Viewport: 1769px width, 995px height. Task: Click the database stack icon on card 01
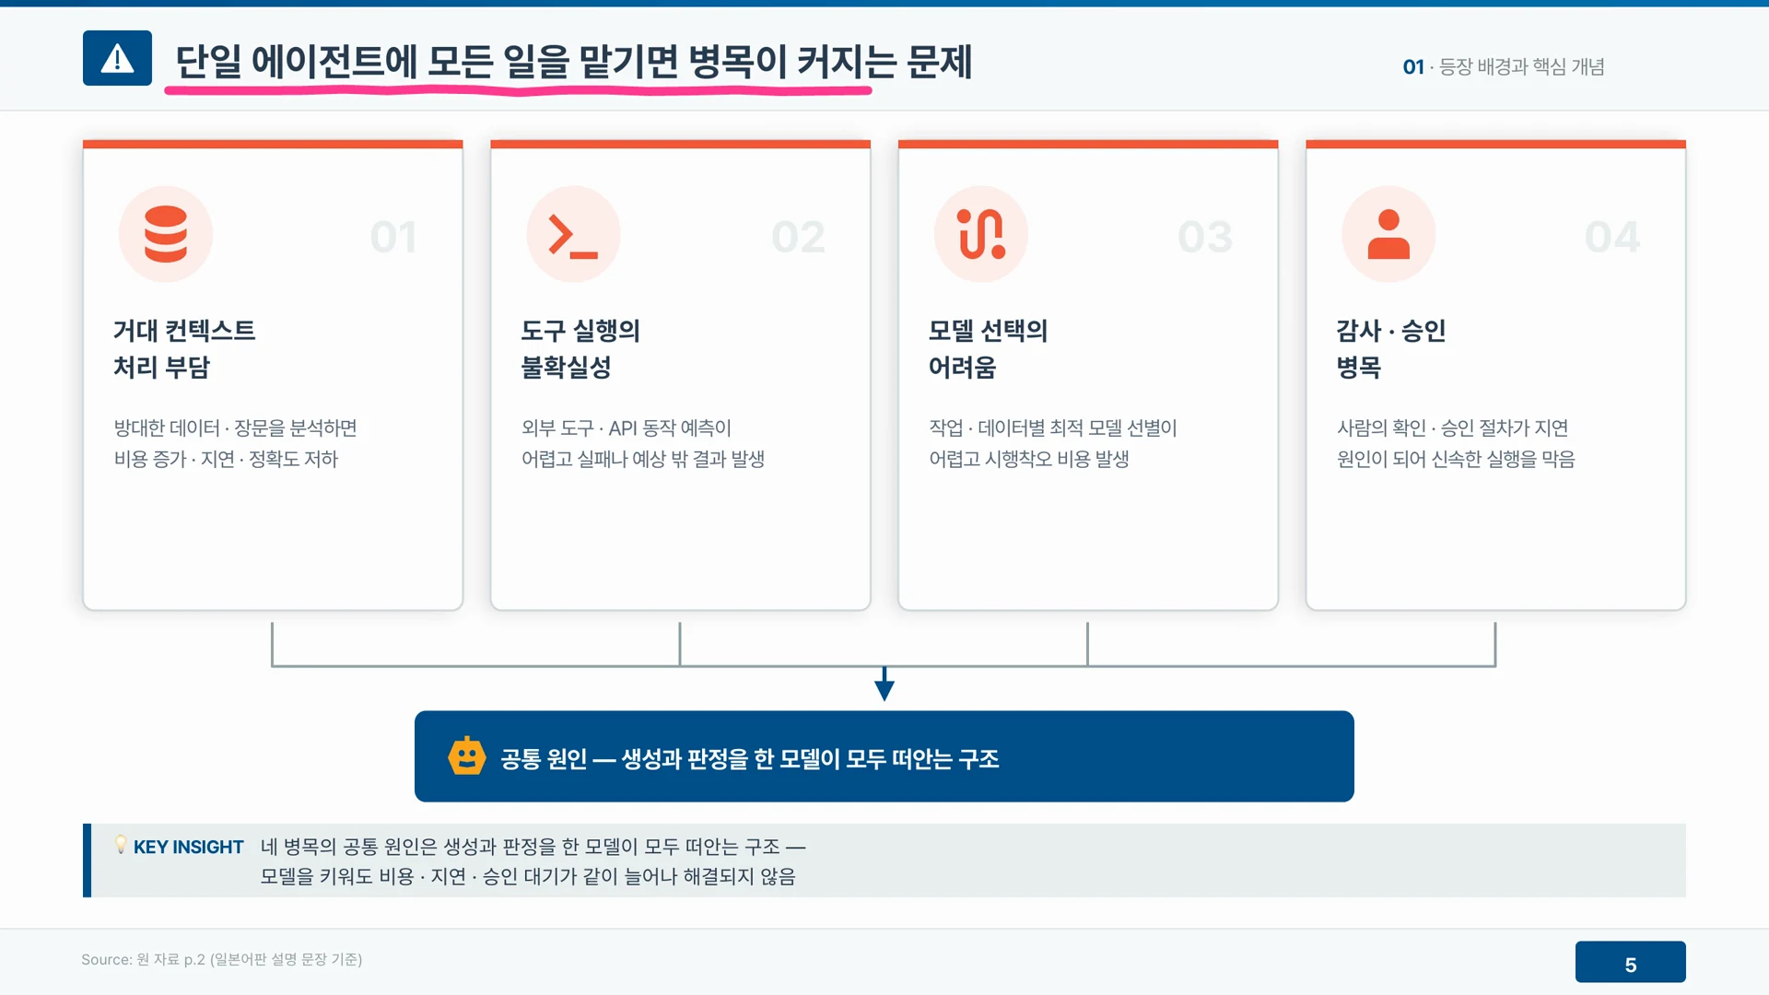(166, 234)
